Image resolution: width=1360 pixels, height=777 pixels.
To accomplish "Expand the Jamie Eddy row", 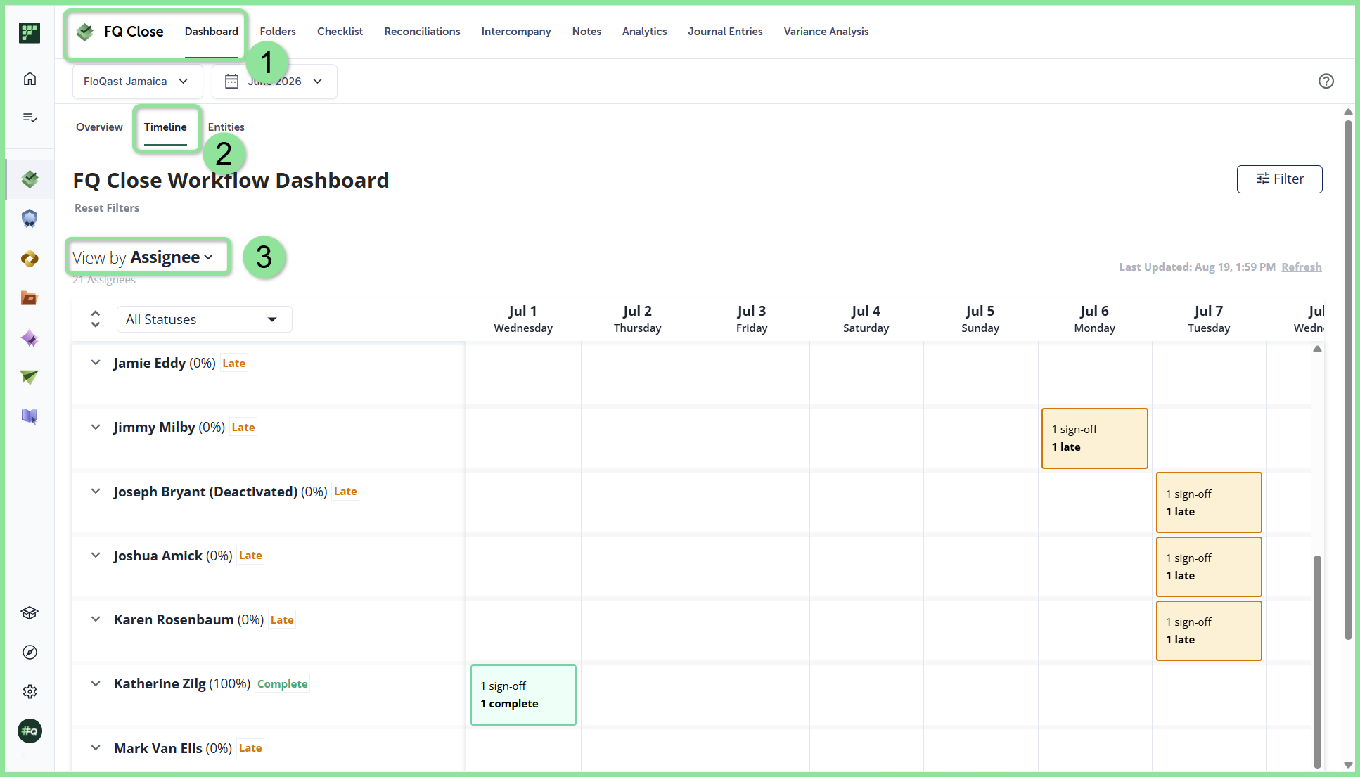I will click(x=96, y=363).
